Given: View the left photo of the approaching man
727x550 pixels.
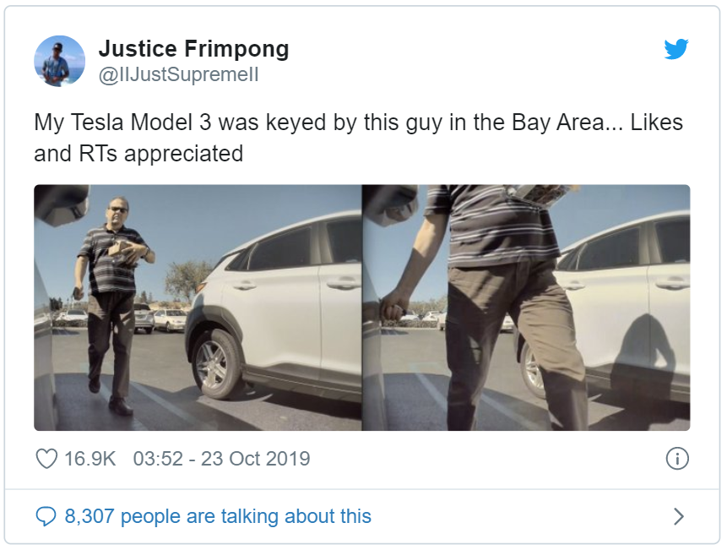Looking at the screenshot, I should point(198,308).
